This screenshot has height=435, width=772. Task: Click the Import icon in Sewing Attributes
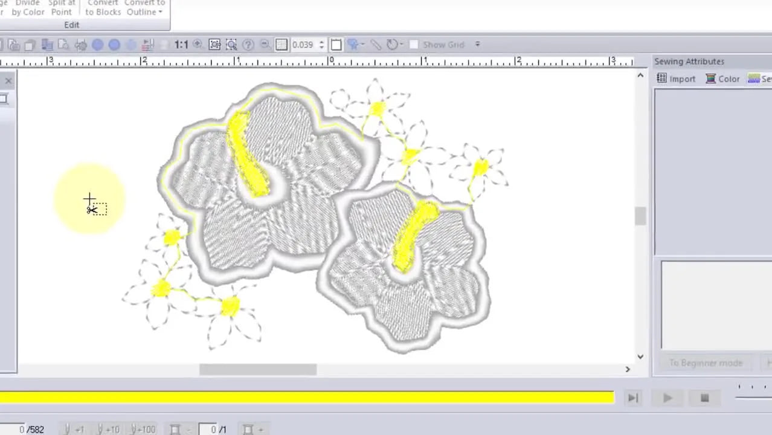[677, 79]
